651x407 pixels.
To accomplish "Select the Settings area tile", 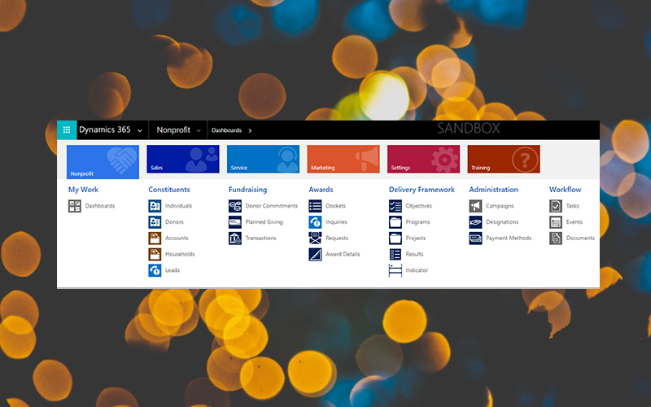I will (x=423, y=159).
